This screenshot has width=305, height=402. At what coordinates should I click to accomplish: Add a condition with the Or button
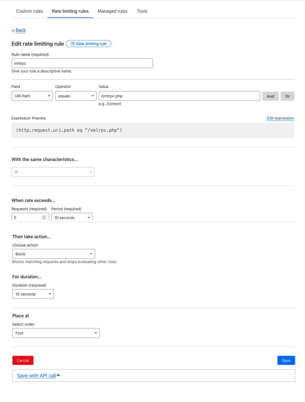coord(287,96)
